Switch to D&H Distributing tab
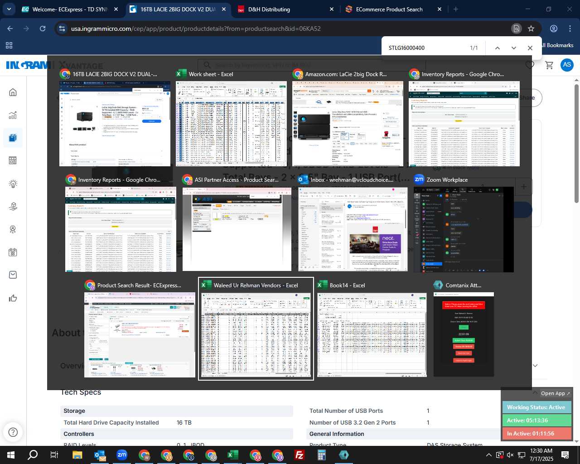This screenshot has height=464, width=580. click(286, 9)
